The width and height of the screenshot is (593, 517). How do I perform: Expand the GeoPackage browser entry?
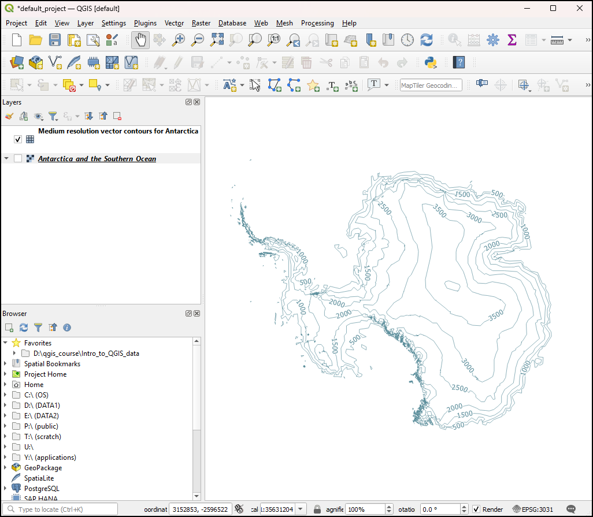(x=6, y=468)
